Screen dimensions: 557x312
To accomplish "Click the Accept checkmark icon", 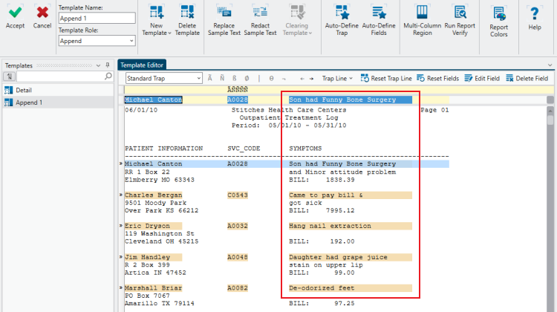I will pyautogui.click(x=15, y=13).
